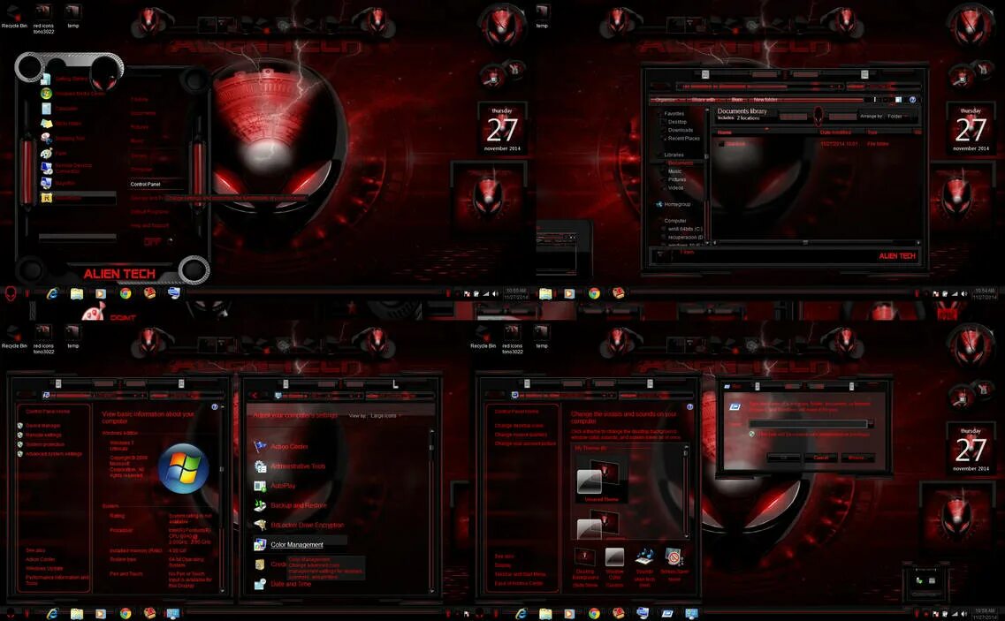Open BitLocker Drive Encryption item

(x=300, y=525)
